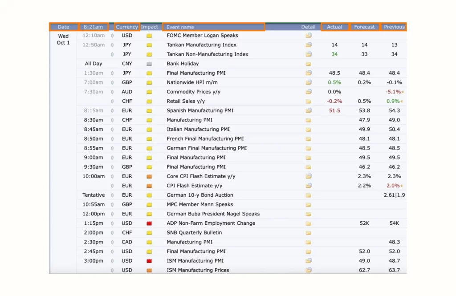Click the red impact icon for ADP Non-Farm Employment Change
Image resolution: width=456 pixels, height=296 pixels.
[x=150, y=223]
